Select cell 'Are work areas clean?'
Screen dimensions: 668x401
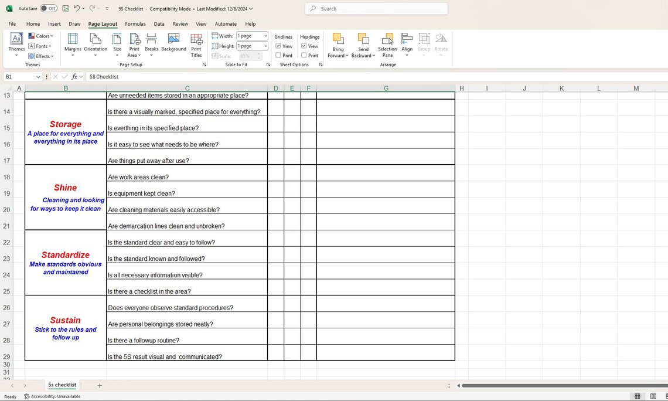[187, 173]
